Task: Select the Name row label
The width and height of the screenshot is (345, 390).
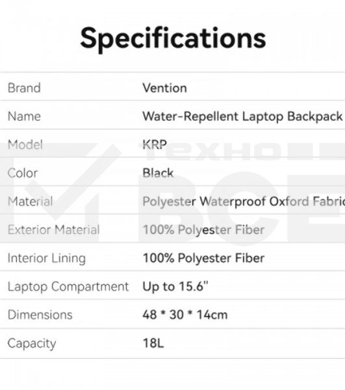Action: (x=24, y=116)
